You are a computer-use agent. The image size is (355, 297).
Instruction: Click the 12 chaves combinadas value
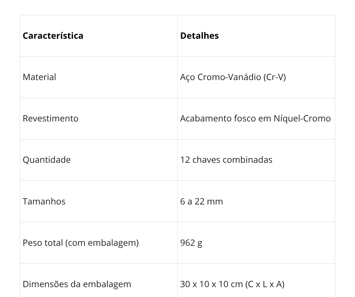[x=226, y=160]
